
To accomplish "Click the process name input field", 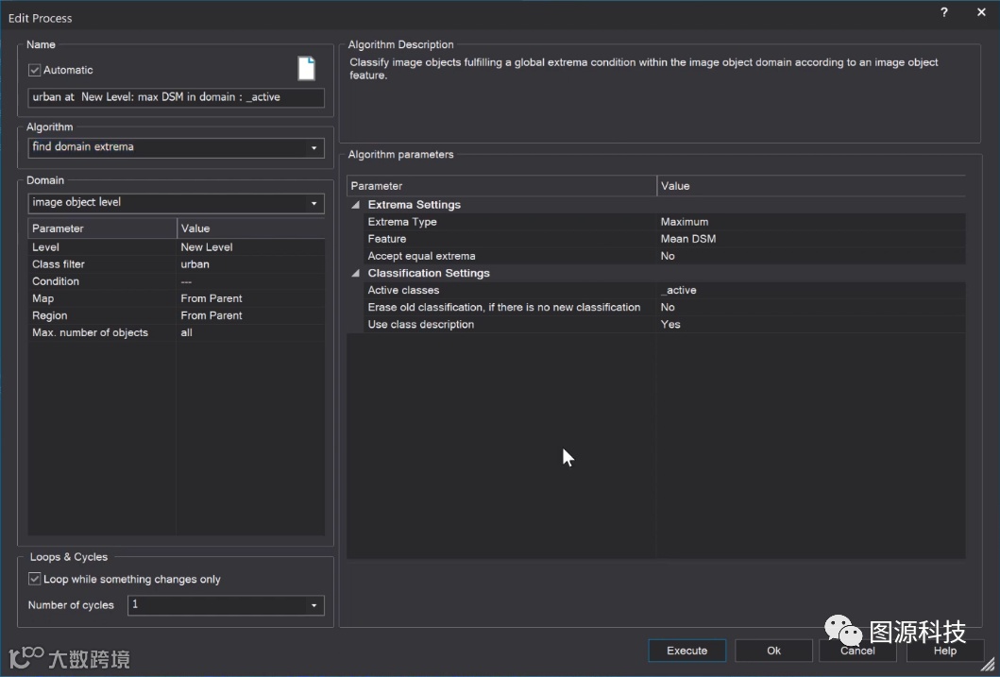I will [x=176, y=97].
